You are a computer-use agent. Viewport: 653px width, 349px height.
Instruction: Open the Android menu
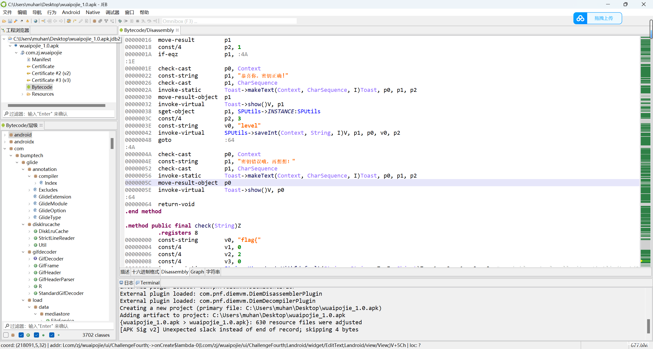click(71, 12)
